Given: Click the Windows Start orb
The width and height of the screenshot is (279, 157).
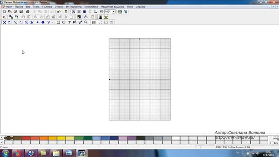Looking at the screenshot, I should pos(6,153).
